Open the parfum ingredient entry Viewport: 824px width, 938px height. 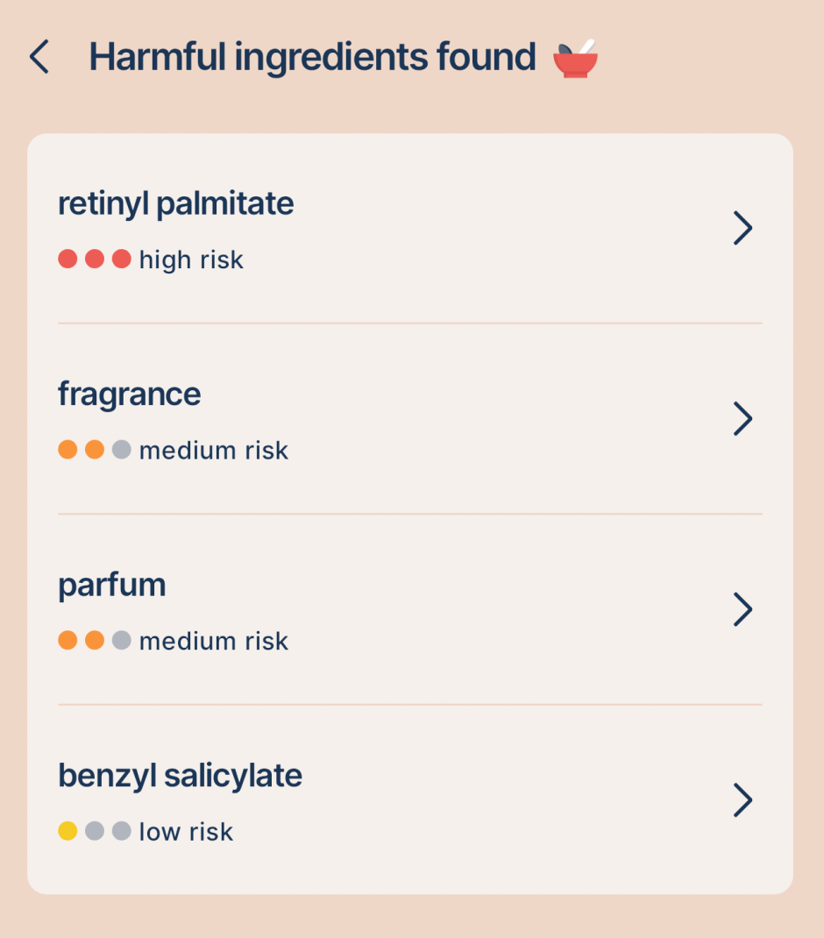[112, 585]
